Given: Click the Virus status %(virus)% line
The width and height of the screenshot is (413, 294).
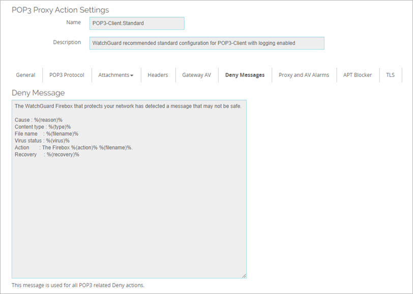Looking at the screenshot, I should pyautogui.click(x=42, y=141).
